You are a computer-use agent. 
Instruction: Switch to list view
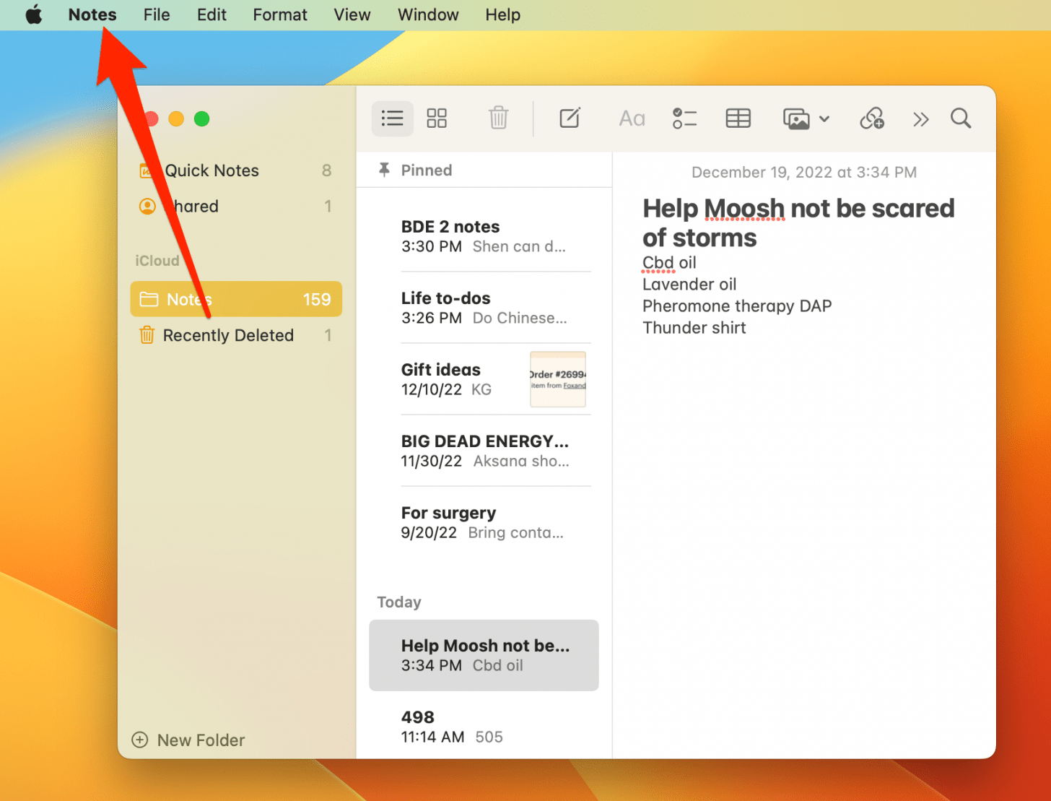click(392, 118)
